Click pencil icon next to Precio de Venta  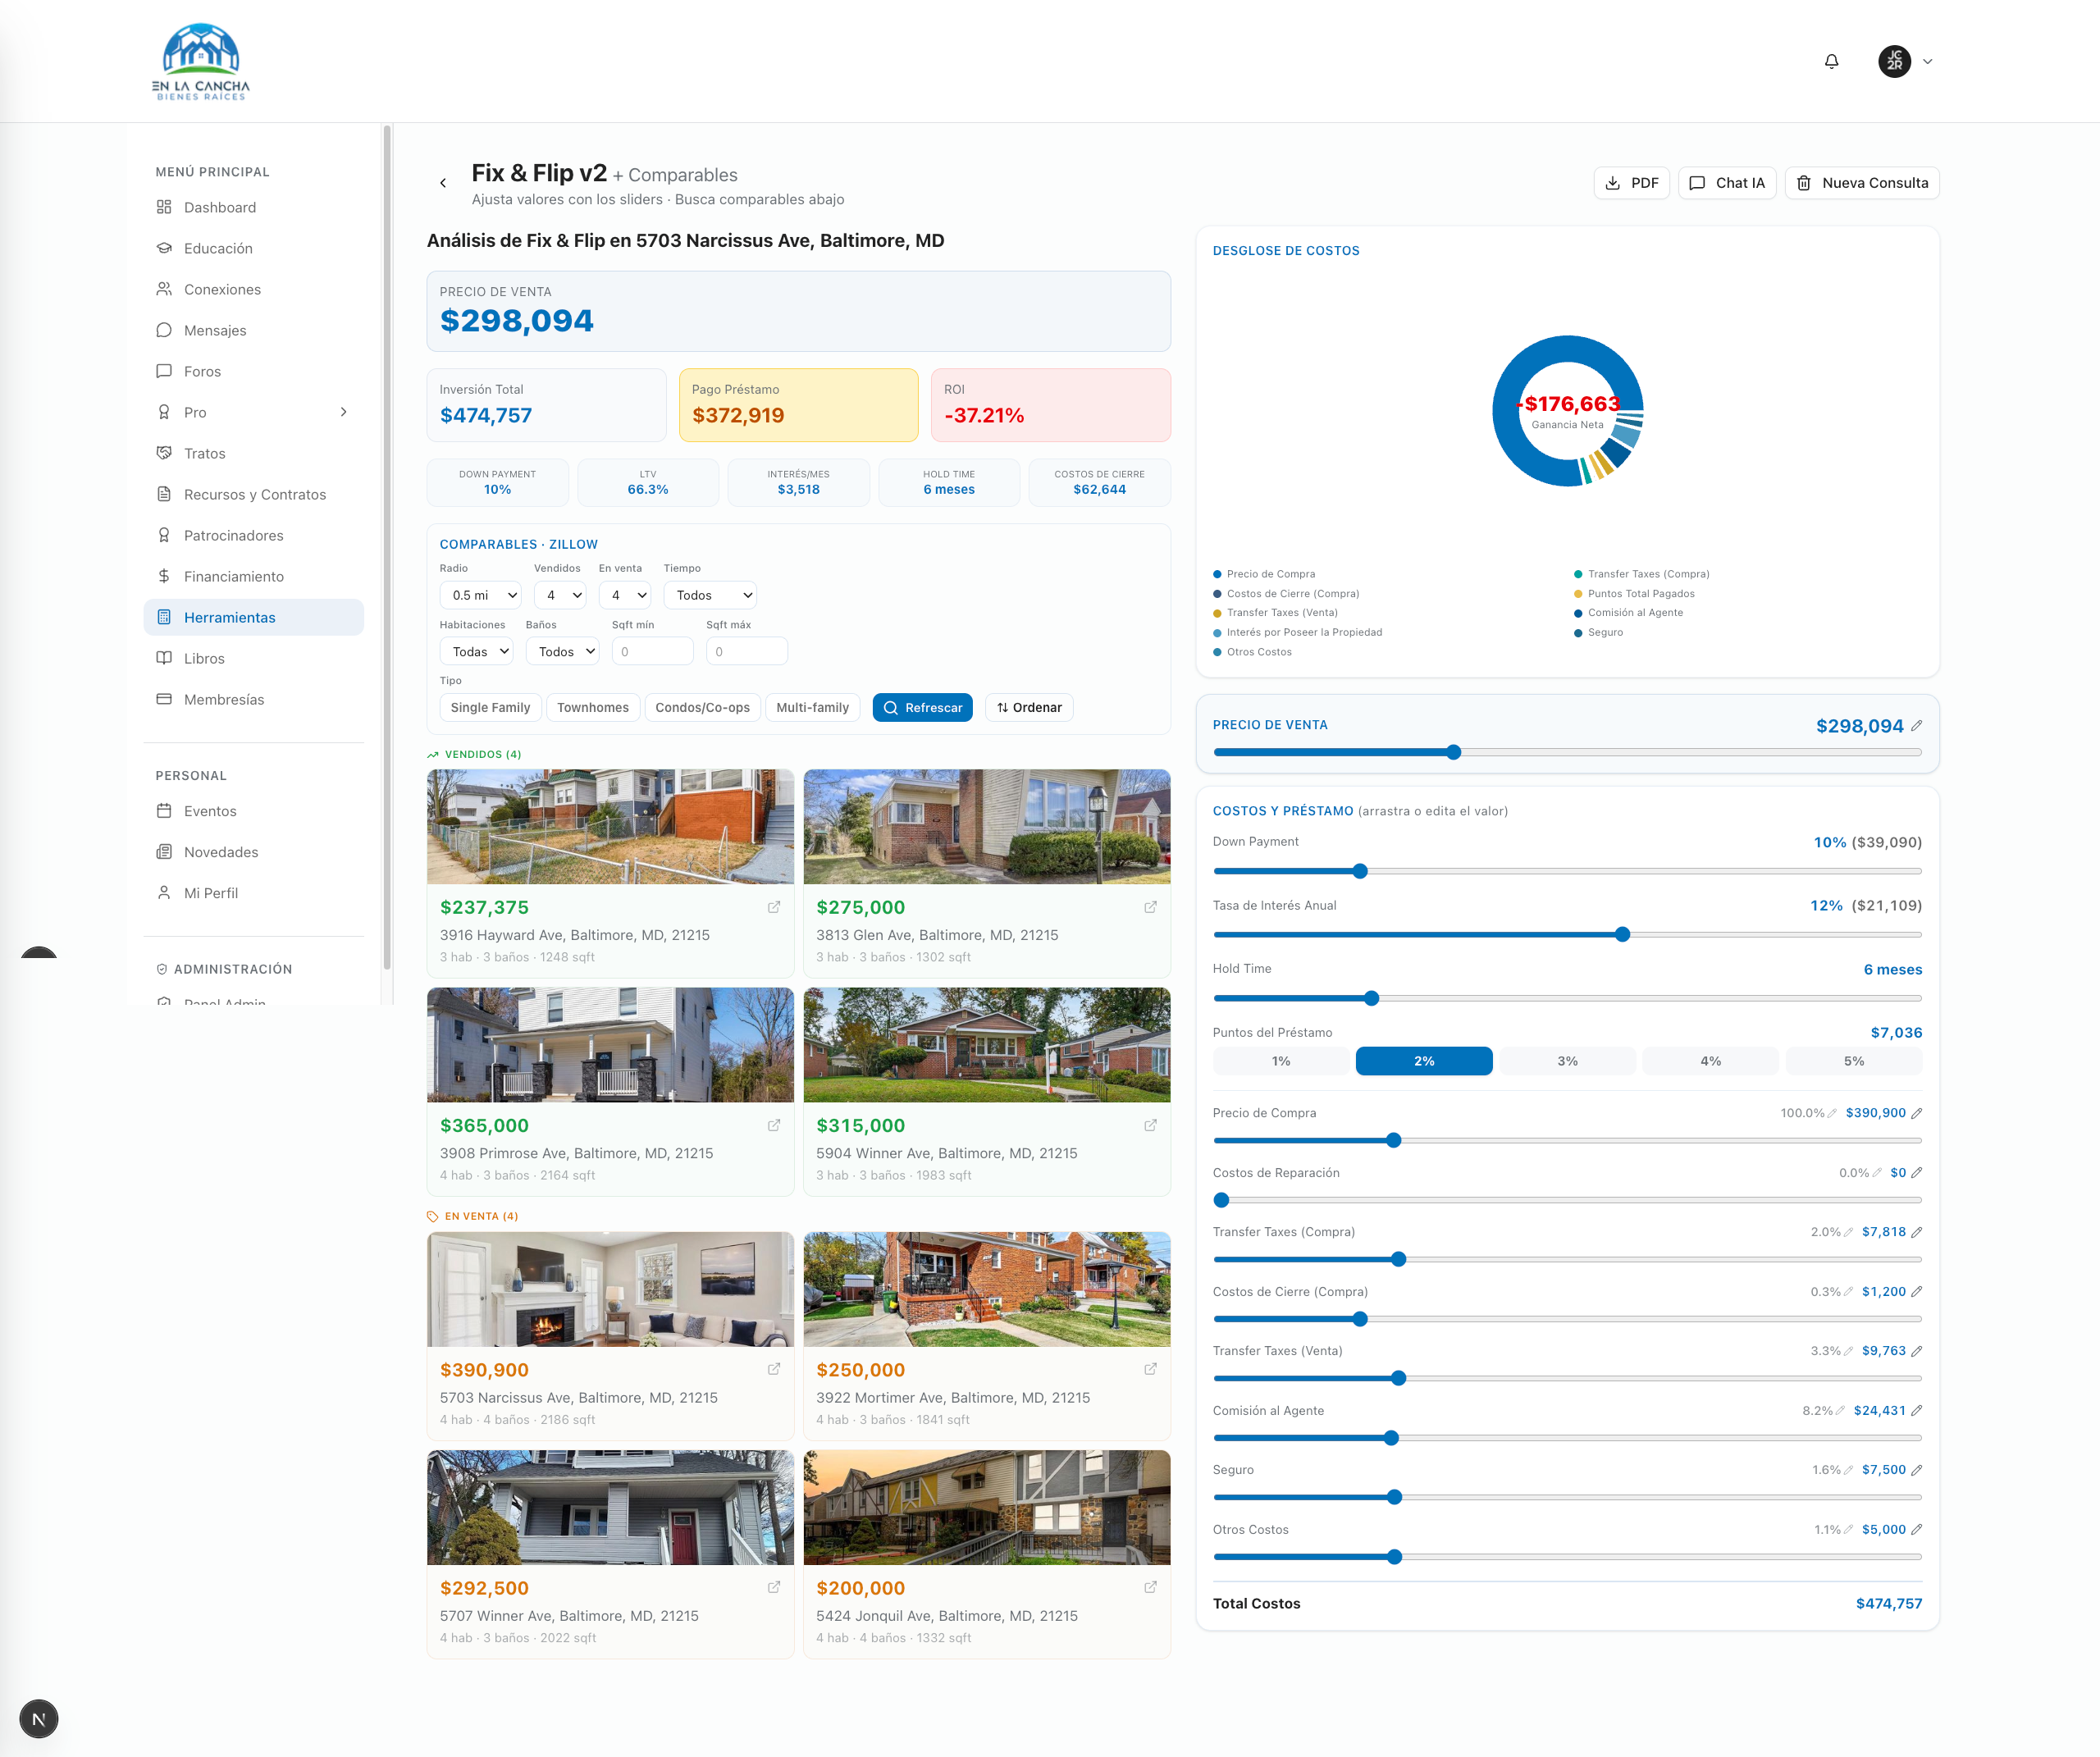tap(1916, 726)
